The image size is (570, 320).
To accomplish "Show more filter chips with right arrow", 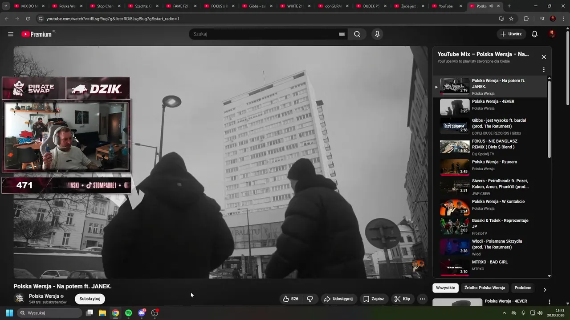I will (545, 290).
